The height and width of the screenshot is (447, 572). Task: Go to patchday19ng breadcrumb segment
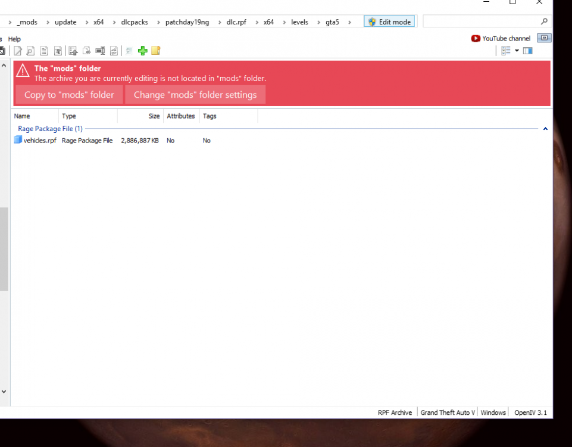187,22
